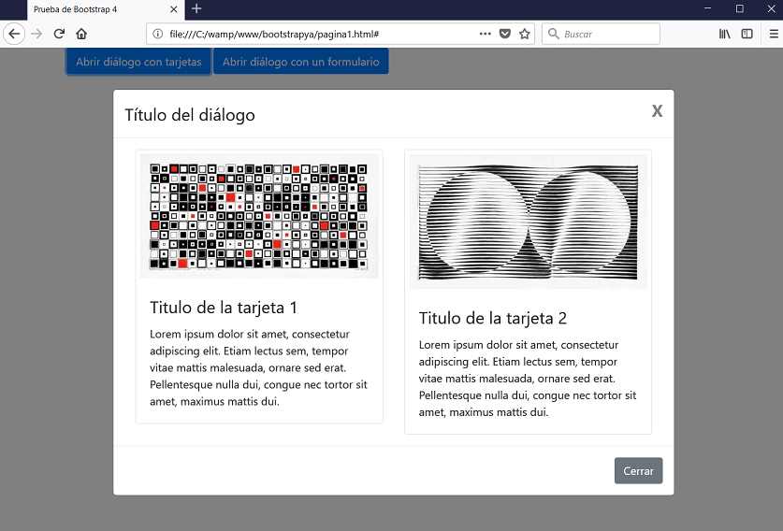The width and height of the screenshot is (783, 531).
Task: Close the Prueba de Bootstrap 4 tab
Action: pyautogui.click(x=174, y=9)
